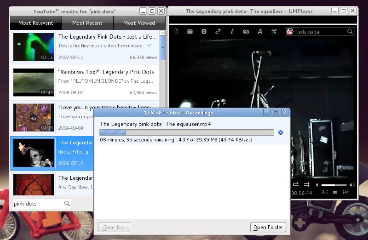Show media info with the 'i' icon
Viewport: 368px width, 240px height.
coord(232,31)
